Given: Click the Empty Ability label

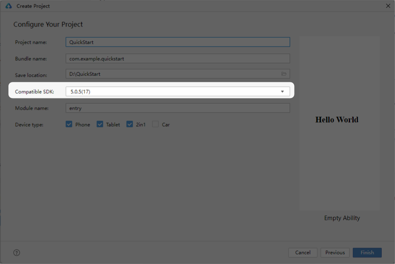Looking at the screenshot, I should pyautogui.click(x=342, y=218).
